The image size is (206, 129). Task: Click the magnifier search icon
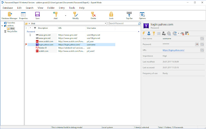click(139, 24)
